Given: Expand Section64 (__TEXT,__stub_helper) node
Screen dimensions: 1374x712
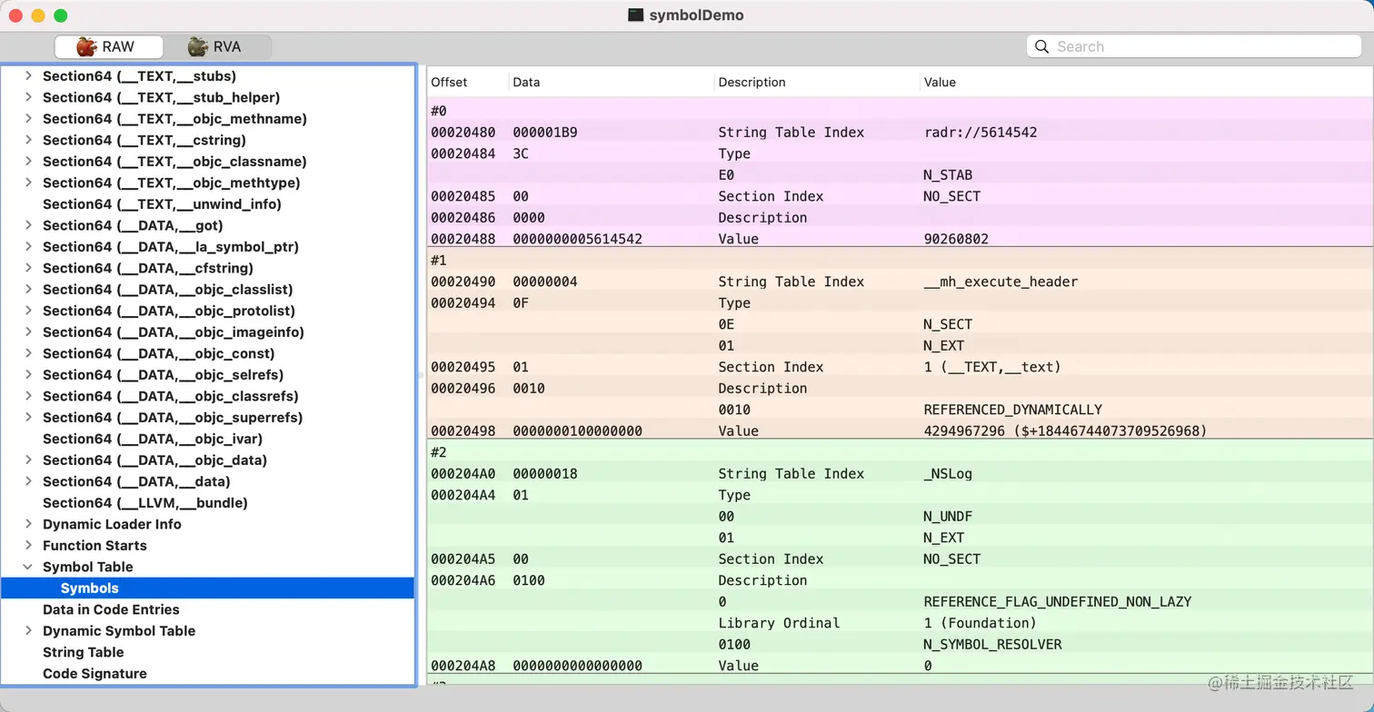Looking at the screenshot, I should [29, 97].
